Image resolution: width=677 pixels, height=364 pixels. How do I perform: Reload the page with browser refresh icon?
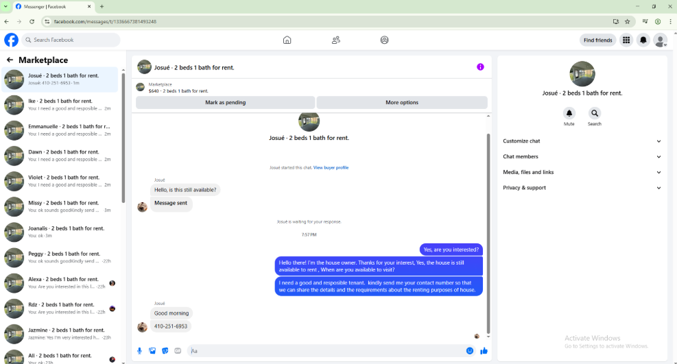(x=32, y=21)
